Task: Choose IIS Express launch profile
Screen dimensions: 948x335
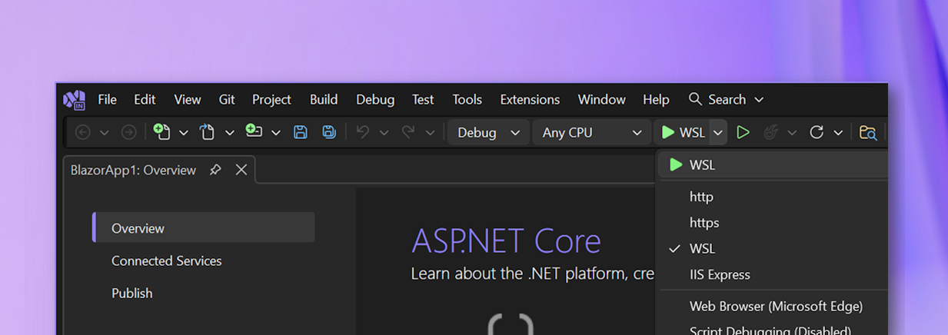Action: [x=773, y=275]
